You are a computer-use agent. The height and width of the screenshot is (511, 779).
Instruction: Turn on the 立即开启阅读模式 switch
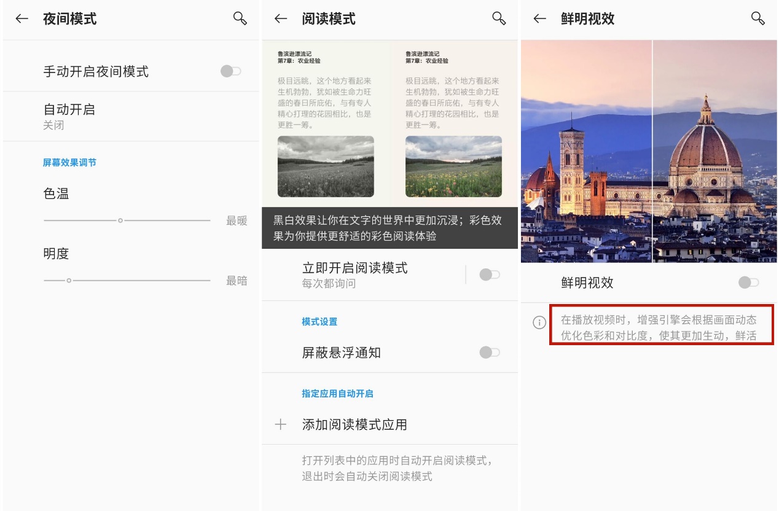point(490,274)
